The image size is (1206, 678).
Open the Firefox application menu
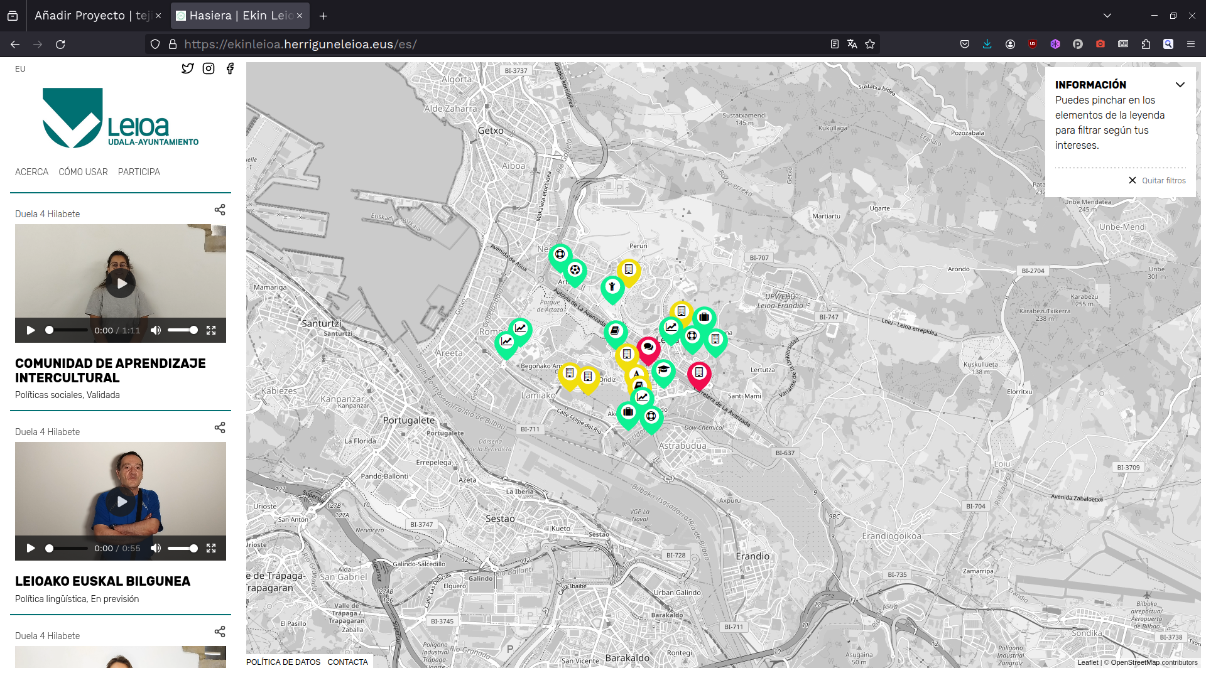click(x=1191, y=44)
